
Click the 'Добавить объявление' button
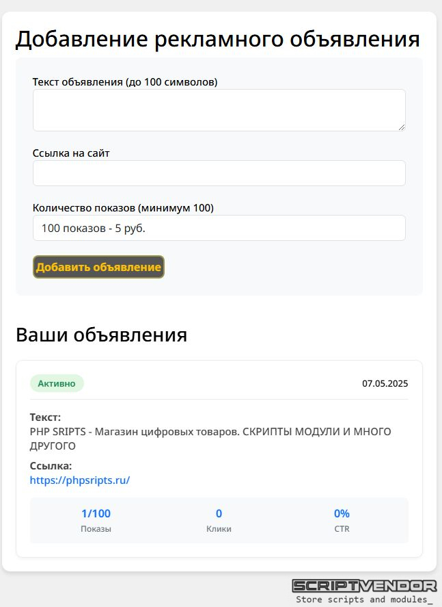pos(98,267)
